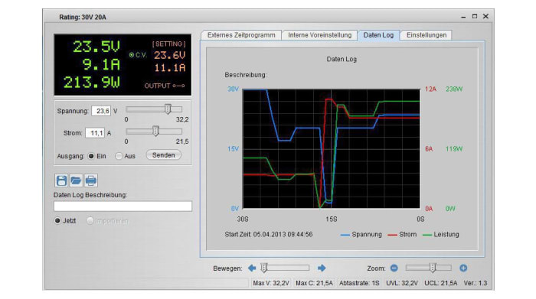Click the Start Zeit timestamp text
The width and height of the screenshot is (536, 299).
coord(269,235)
